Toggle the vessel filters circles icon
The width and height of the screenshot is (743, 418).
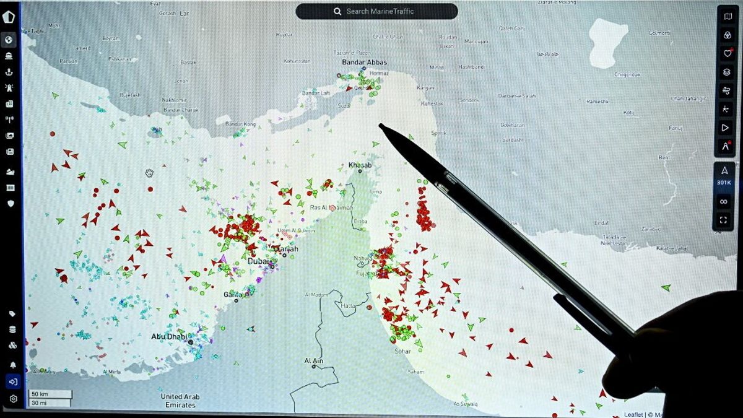pyautogui.click(x=727, y=35)
